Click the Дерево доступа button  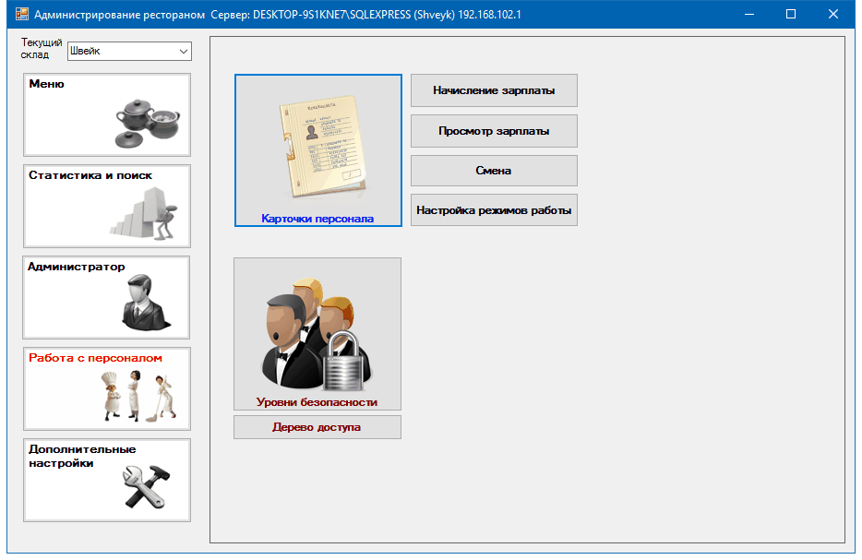coord(317,427)
